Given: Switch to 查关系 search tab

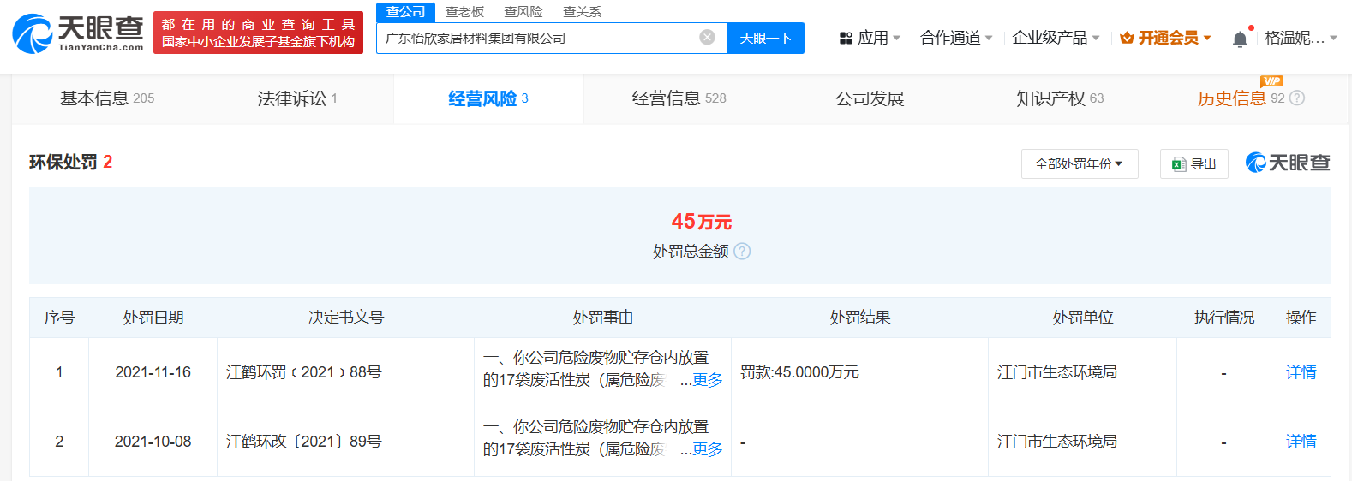Looking at the screenshot, I should 582,12.
